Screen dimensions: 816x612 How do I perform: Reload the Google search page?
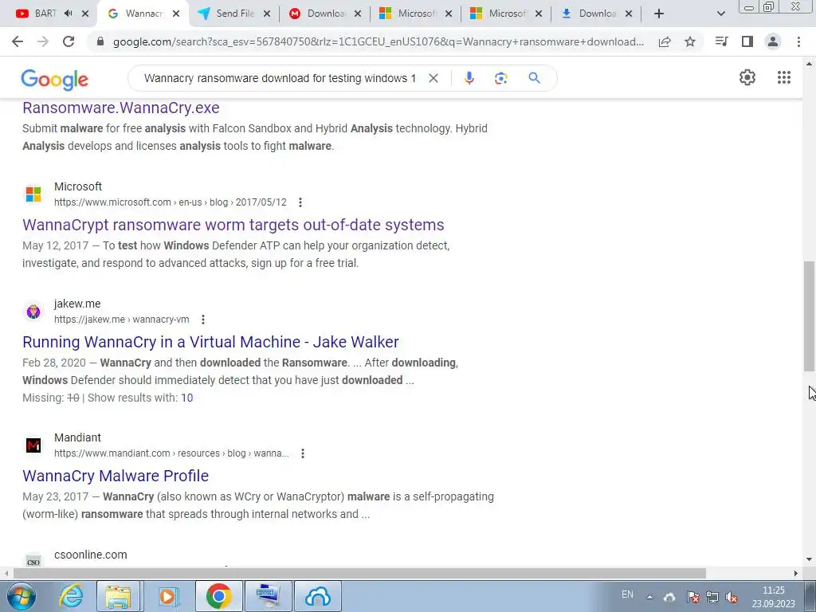click(x=69, y=41)
